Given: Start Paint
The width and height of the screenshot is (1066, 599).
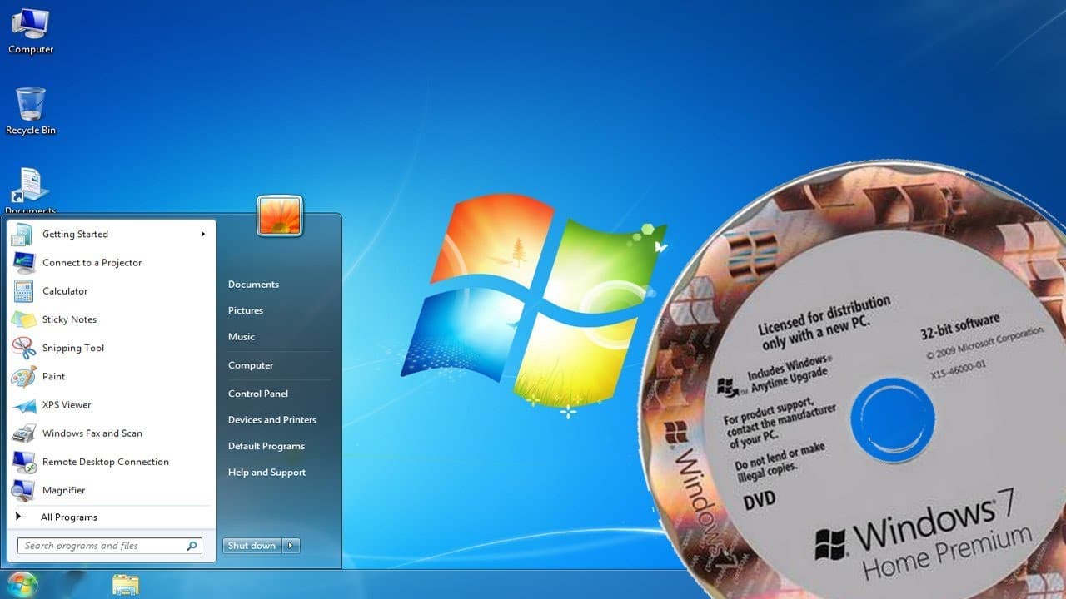Looking at the screenshot, I should pyautogui.click(x=54, y=376).
